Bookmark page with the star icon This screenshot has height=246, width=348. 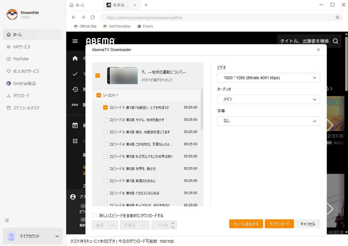(337, 17)
